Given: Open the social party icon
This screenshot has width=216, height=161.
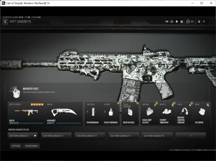Looking at the screenshot, I should click(199, 22).
